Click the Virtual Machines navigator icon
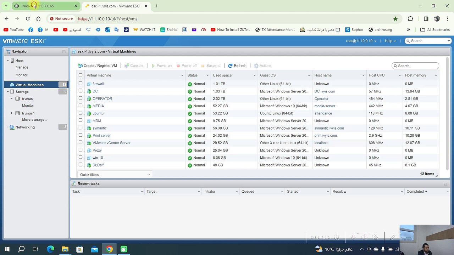 coord(12,85)
